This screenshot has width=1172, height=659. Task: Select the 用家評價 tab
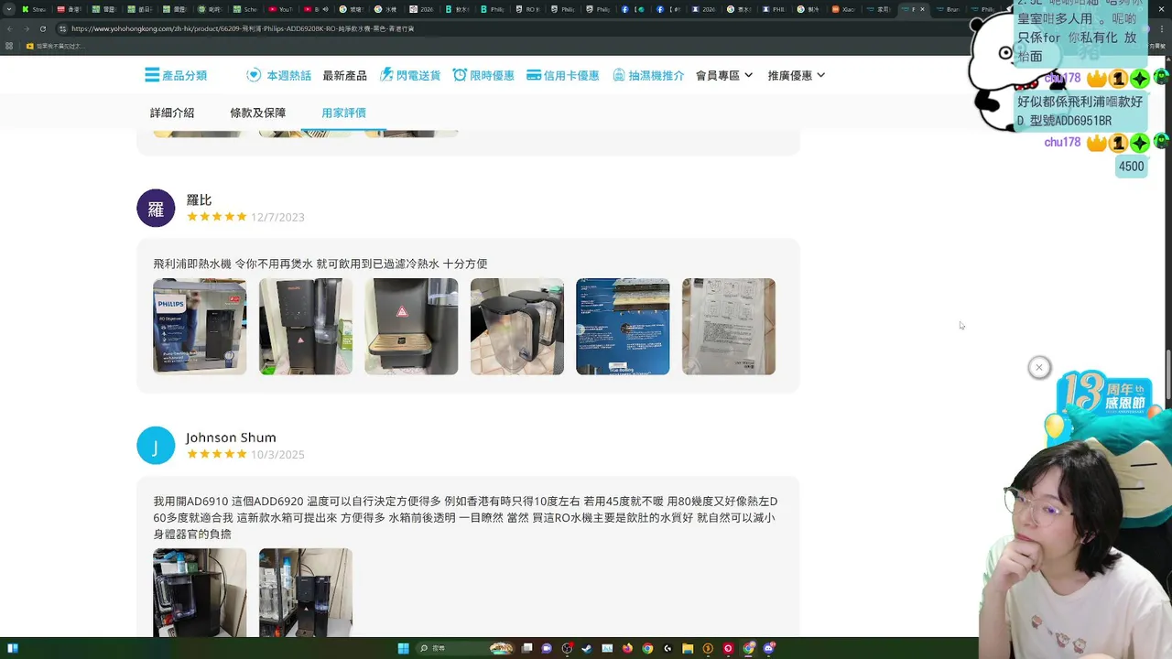(x=343, y=113)
